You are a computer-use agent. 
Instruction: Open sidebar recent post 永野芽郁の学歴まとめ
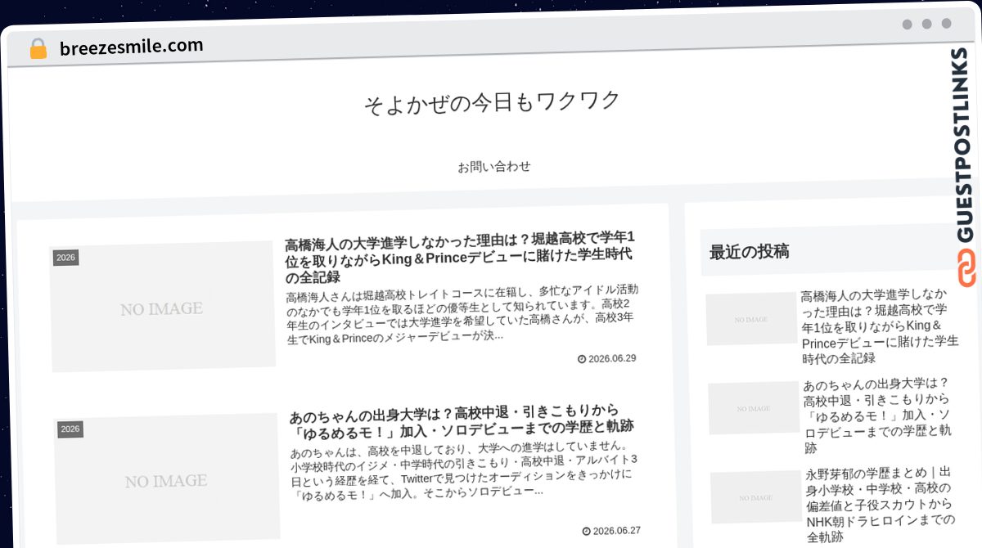[881, 505]
